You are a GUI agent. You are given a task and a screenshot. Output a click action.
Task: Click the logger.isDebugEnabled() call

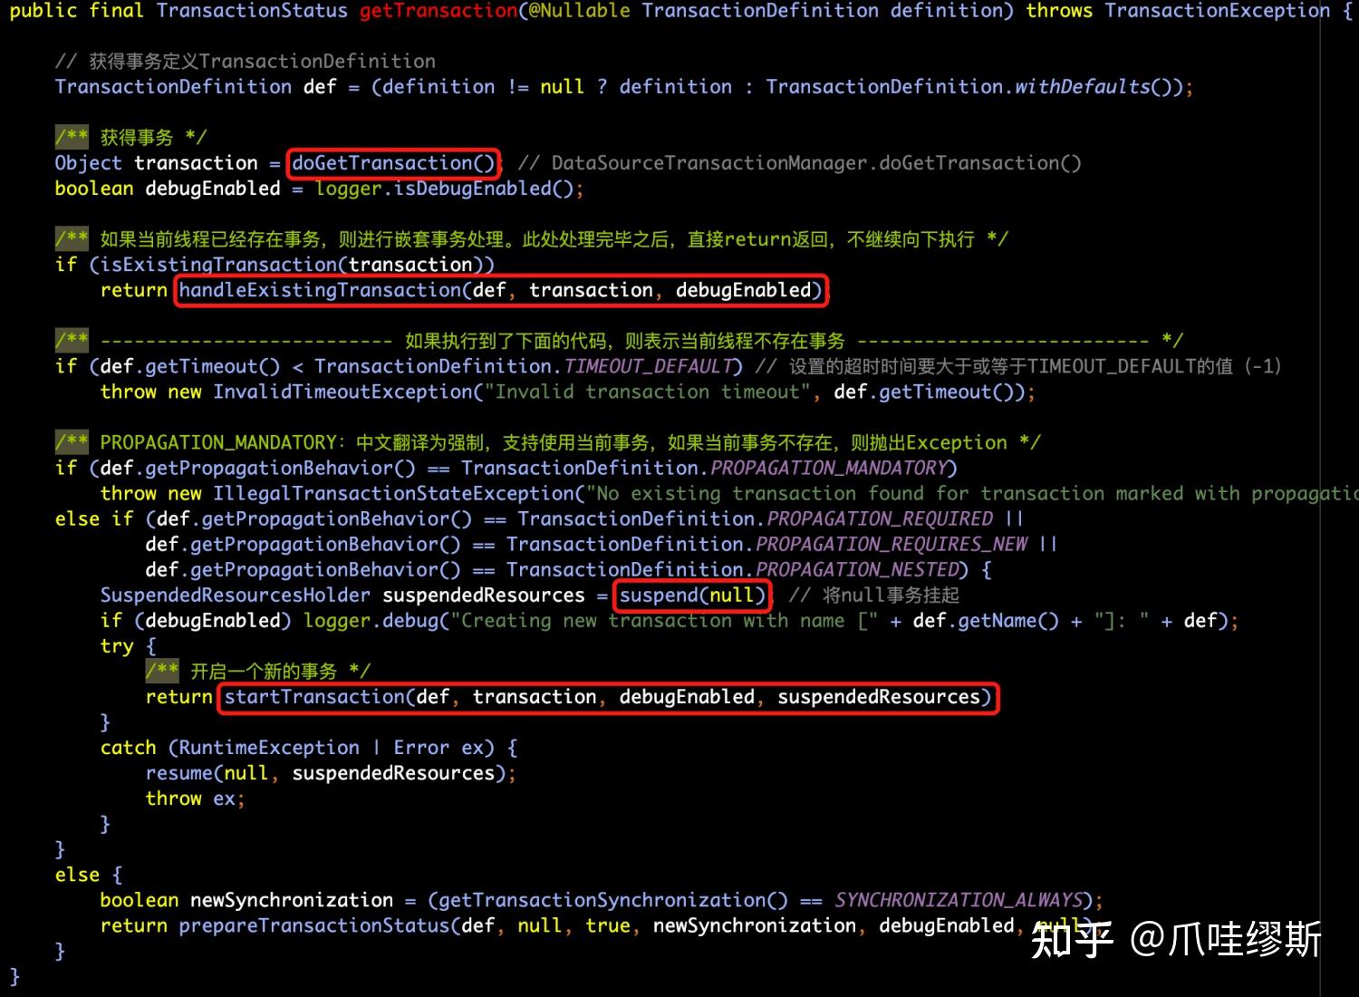[x=444, y=189]
